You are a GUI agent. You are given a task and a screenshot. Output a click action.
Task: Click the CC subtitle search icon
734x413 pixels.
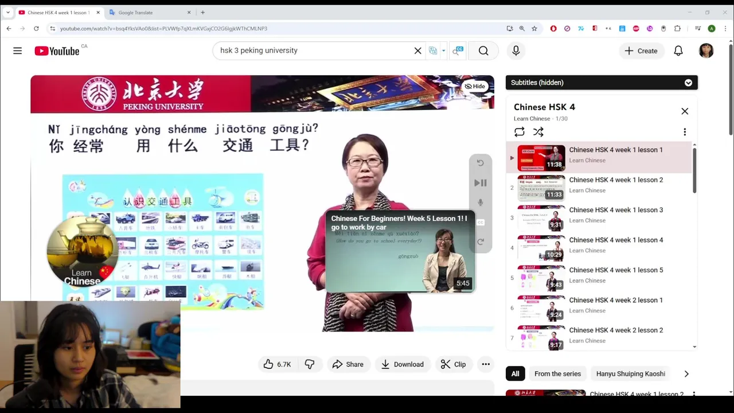[458, 50]
